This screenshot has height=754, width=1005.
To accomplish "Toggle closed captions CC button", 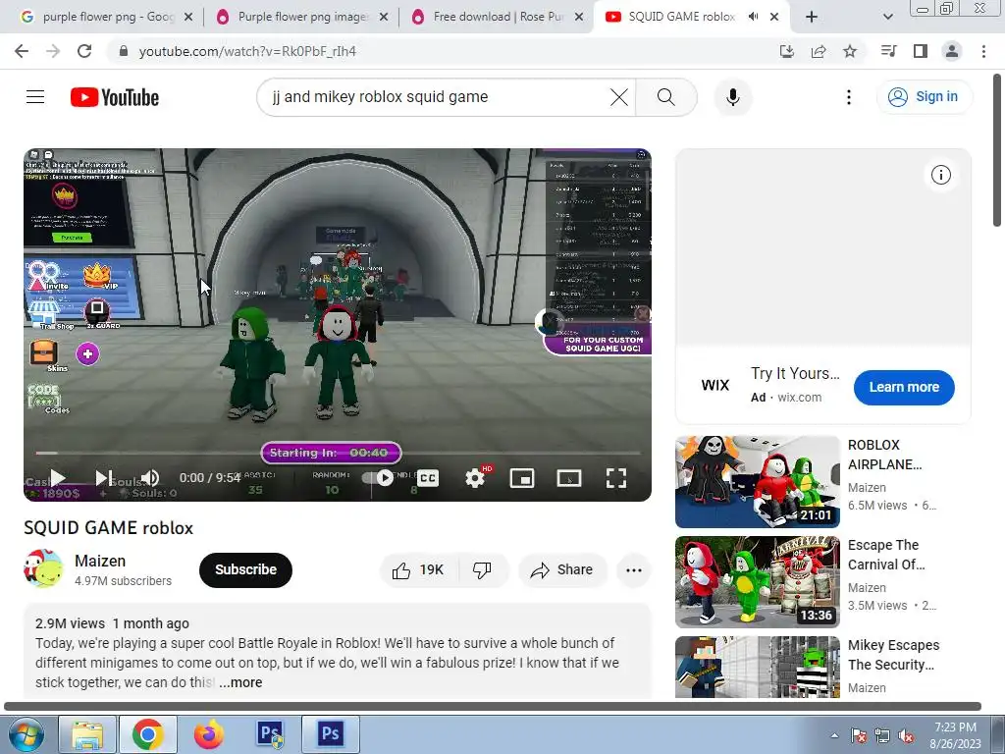I will click(x=428, y=478).
